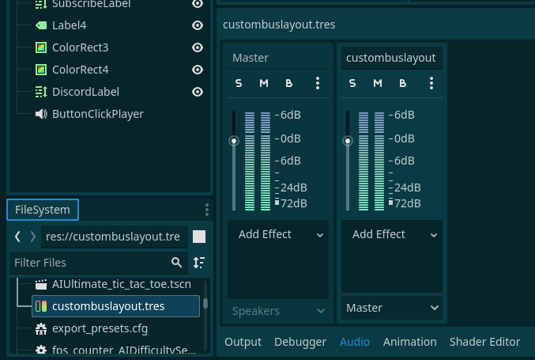
Task: Switch to the Output panel
Action: click(243, 342)
